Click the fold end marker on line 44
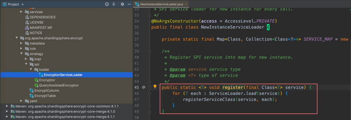The width and height of the screenshot is (351, 120). [x=149, y=82]
